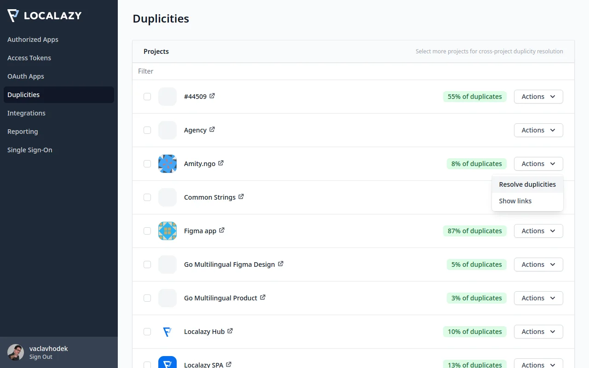The height and width of the screenshot is (368, 589).
Task: Navigate to the Integrations section
Action: pyautogui.click(x=26, y=113)
